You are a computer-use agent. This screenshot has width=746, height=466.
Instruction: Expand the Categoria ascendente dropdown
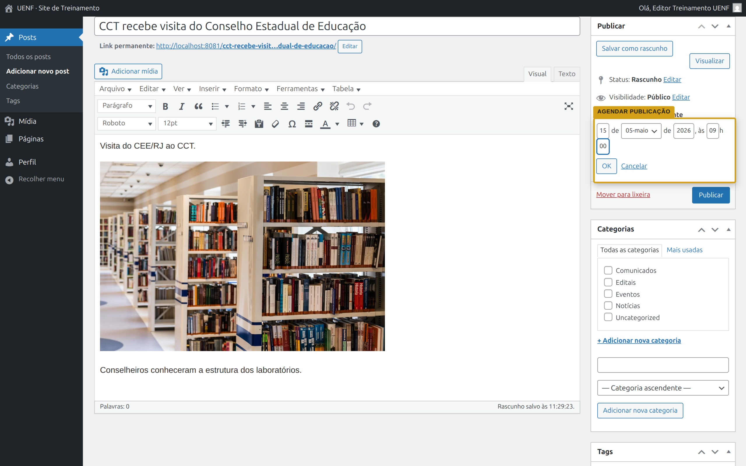click(x=663, y=388)
